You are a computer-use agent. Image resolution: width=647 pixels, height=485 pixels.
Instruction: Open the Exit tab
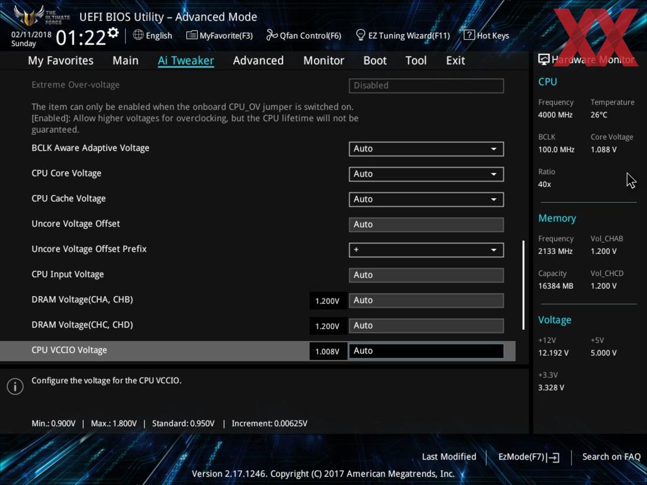pos(455,60)
